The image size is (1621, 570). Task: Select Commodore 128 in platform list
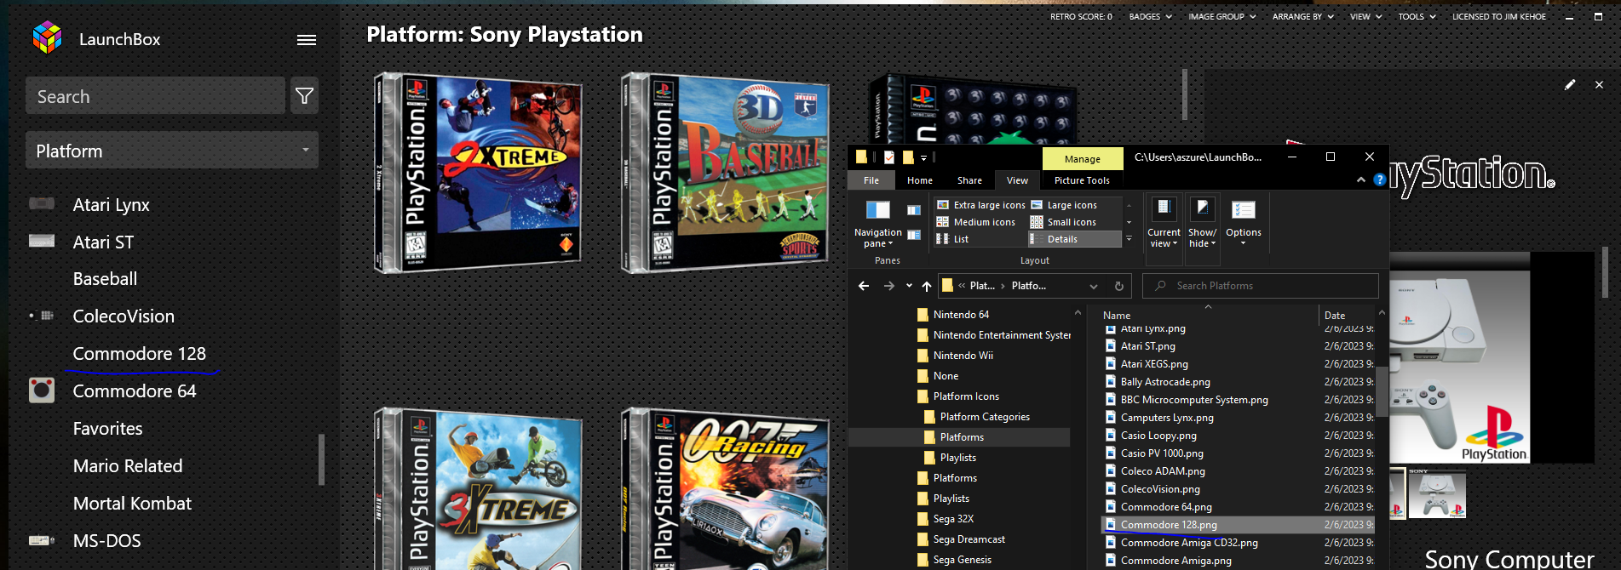140,353
